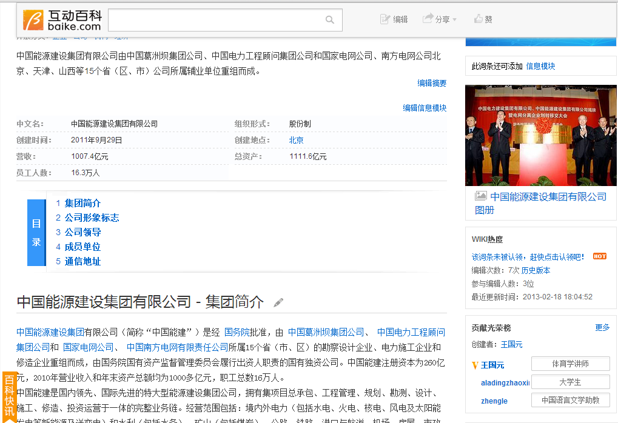This screenshot has height=423, width=618.
Task: Open creator 王国元 link
Action: click(x=511, y=345)
